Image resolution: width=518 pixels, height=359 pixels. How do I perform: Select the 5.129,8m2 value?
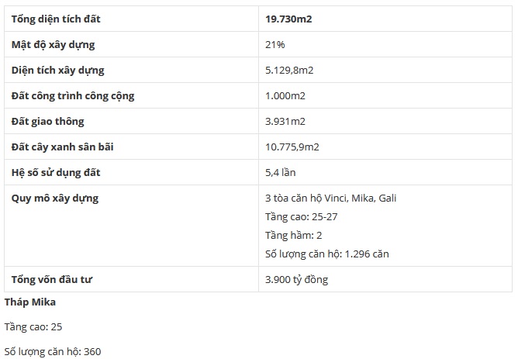point(289,71)
